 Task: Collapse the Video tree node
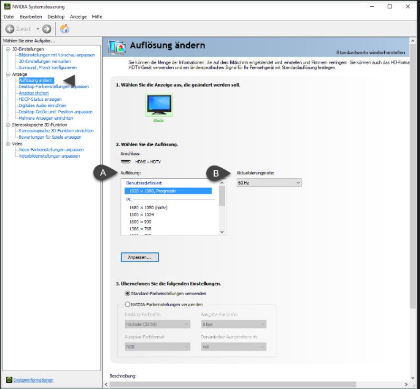pos(8,144)
